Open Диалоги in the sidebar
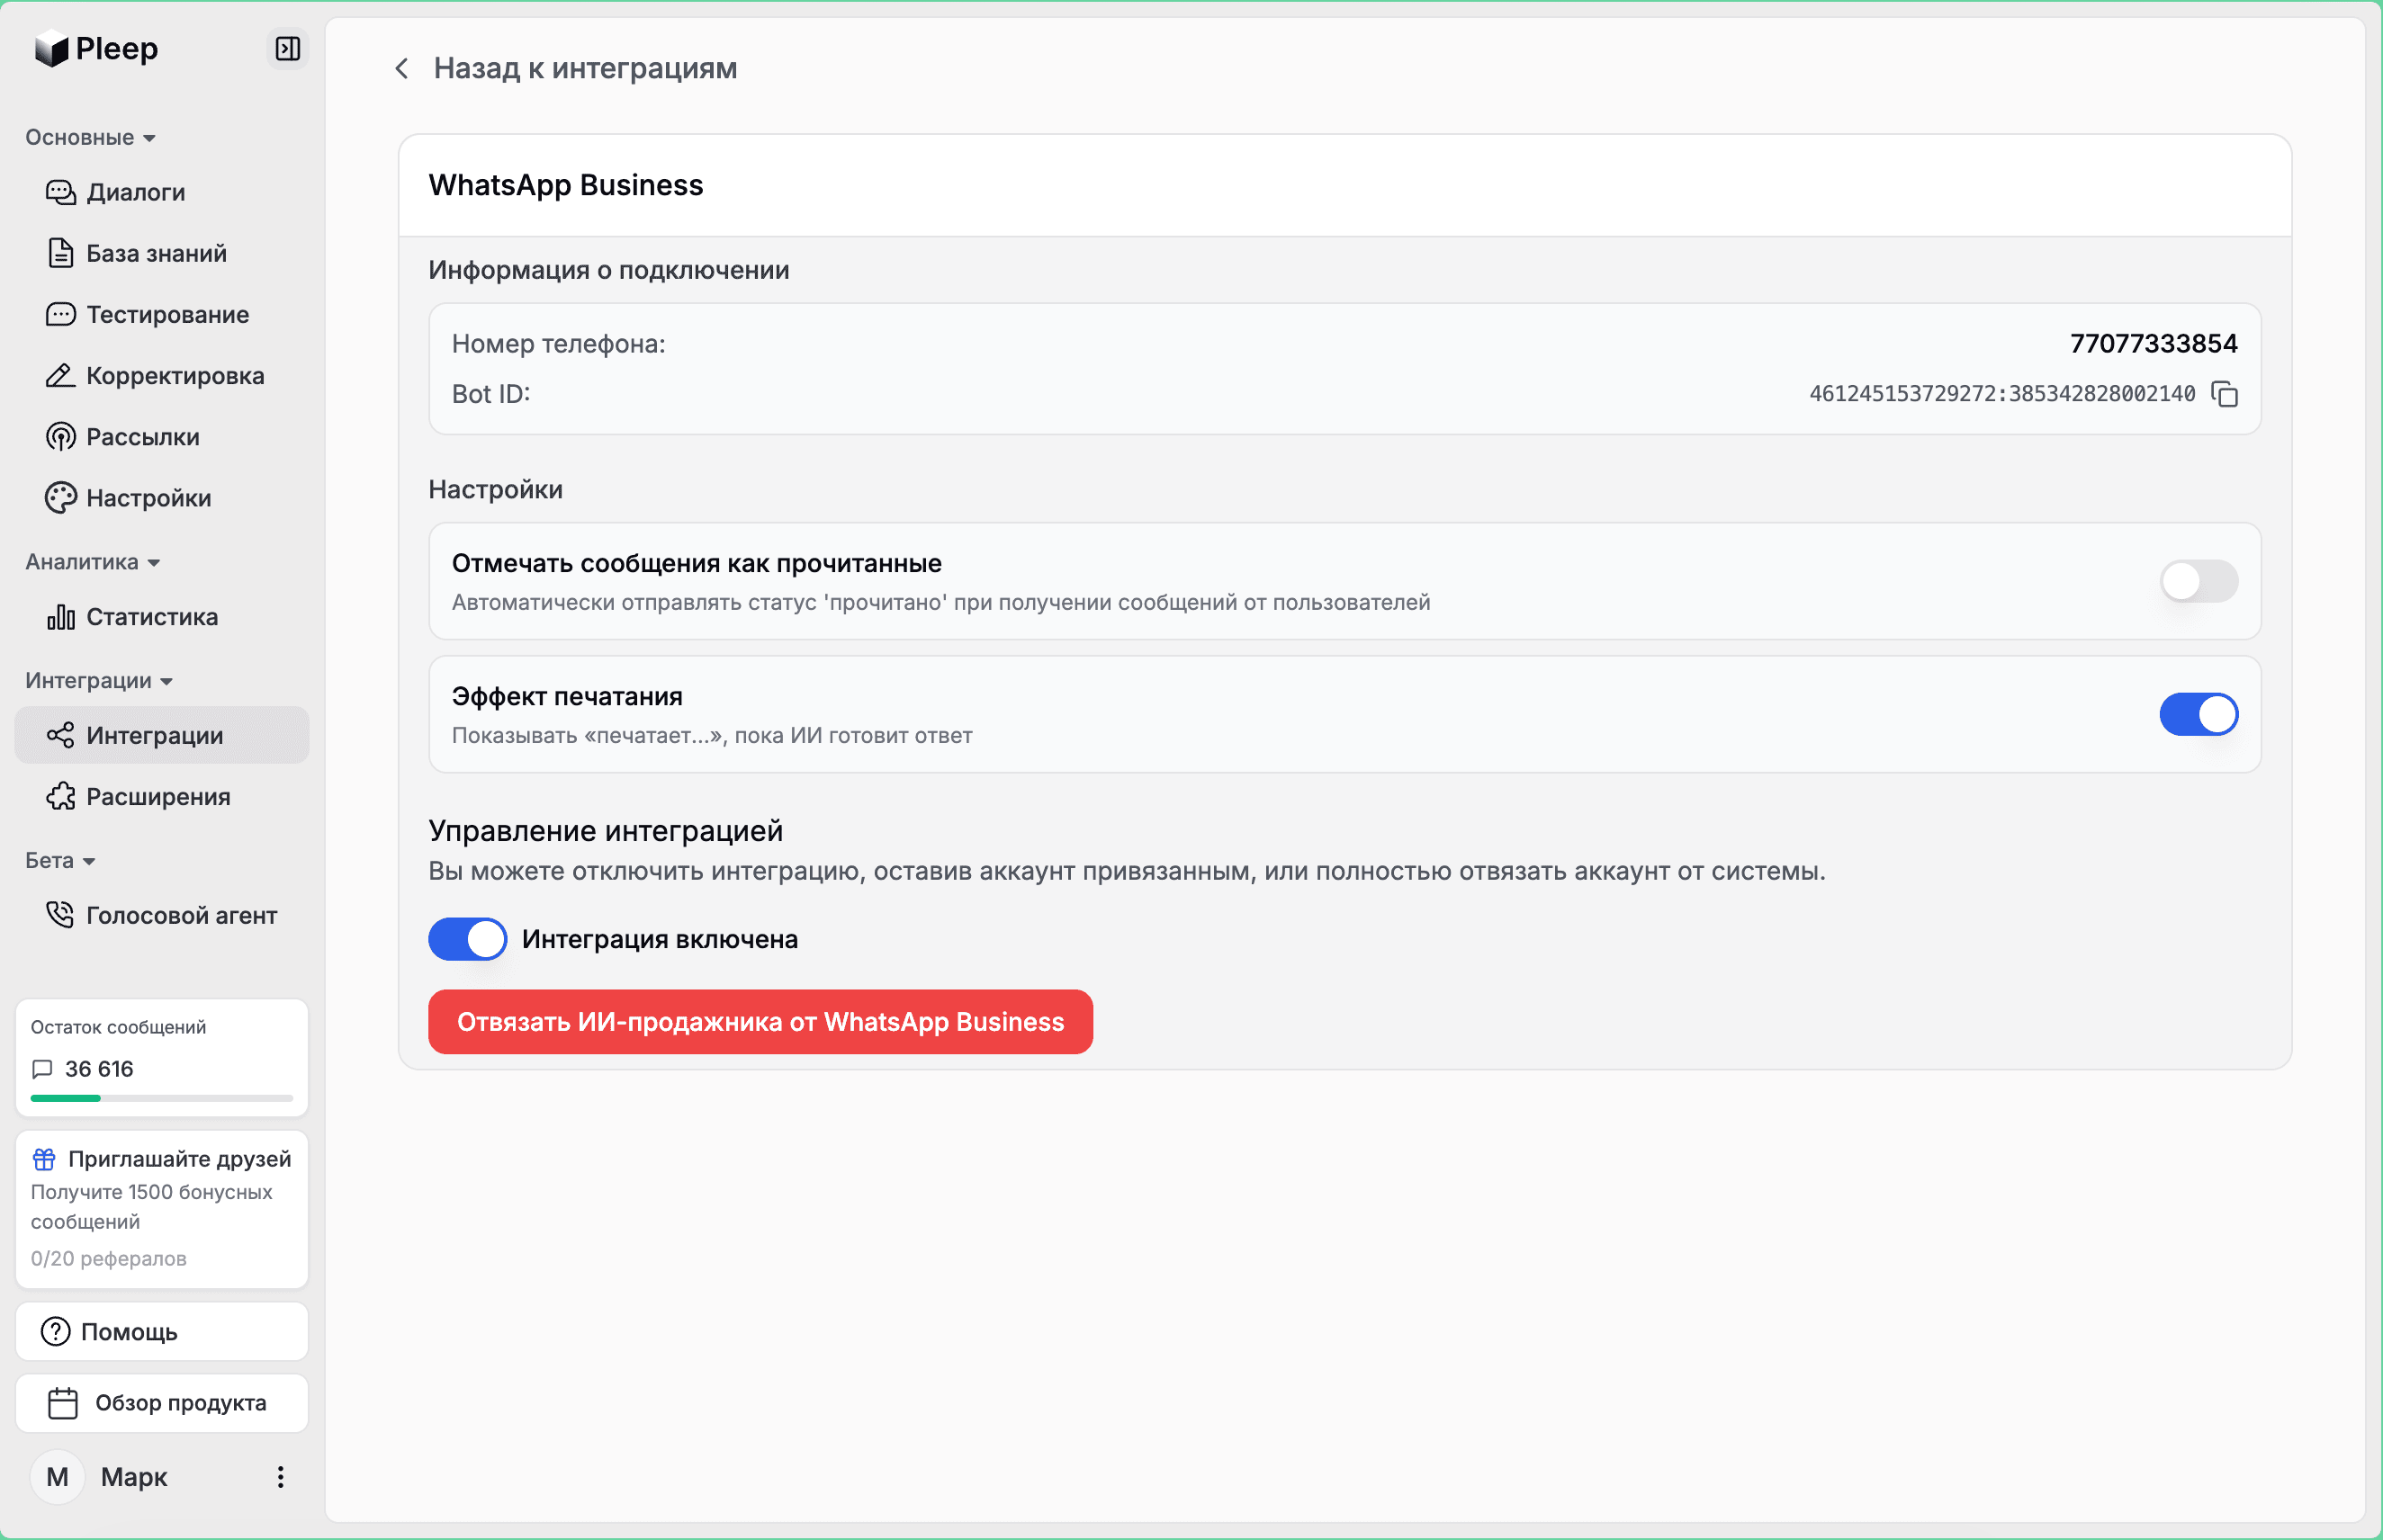The image size is (2383, 1540). [162, 192]
